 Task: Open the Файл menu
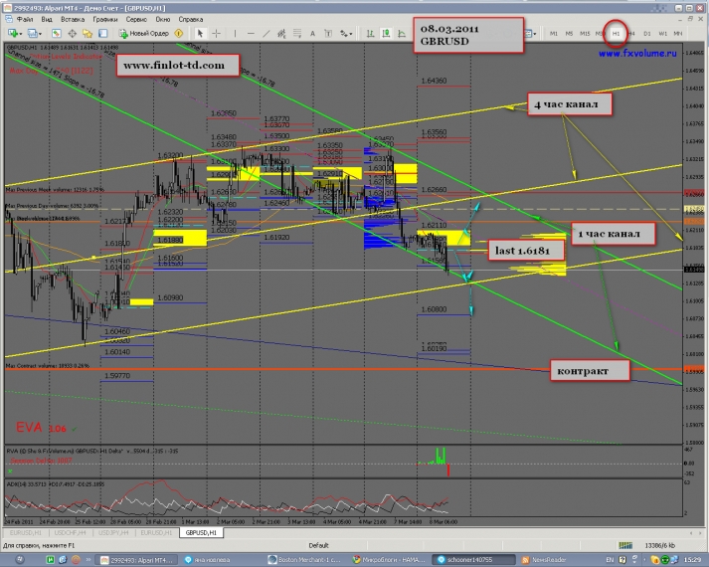point(25,20)
